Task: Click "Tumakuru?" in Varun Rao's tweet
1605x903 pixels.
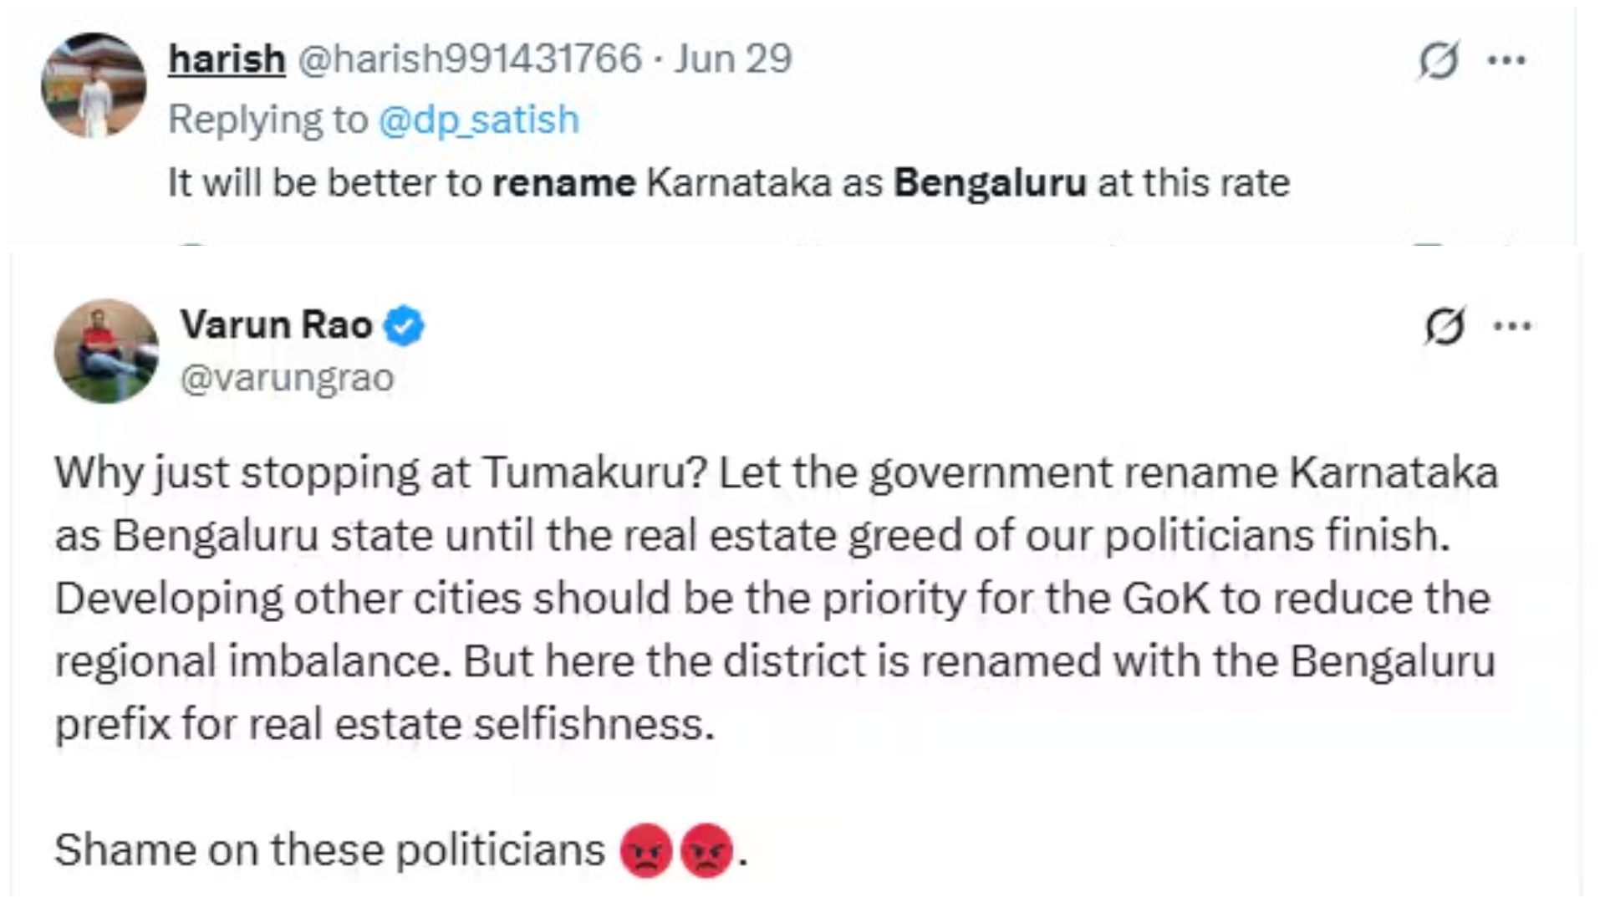Action: point(594,472)
